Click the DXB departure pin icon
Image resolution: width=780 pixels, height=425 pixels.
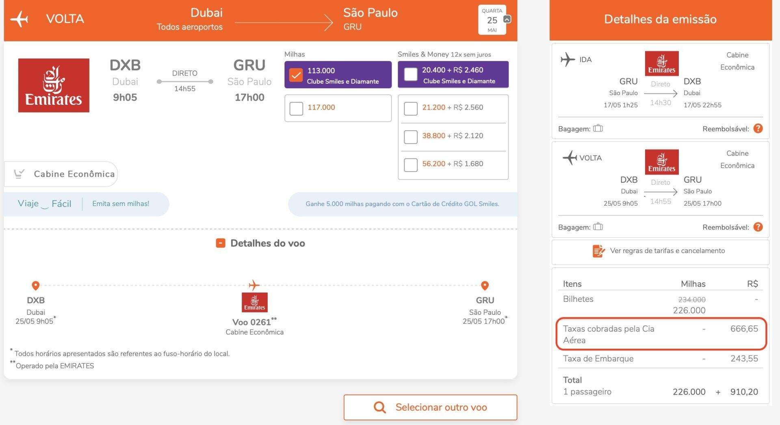[36, 286]
